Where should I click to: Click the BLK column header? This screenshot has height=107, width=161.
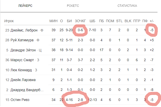(128, 21)
